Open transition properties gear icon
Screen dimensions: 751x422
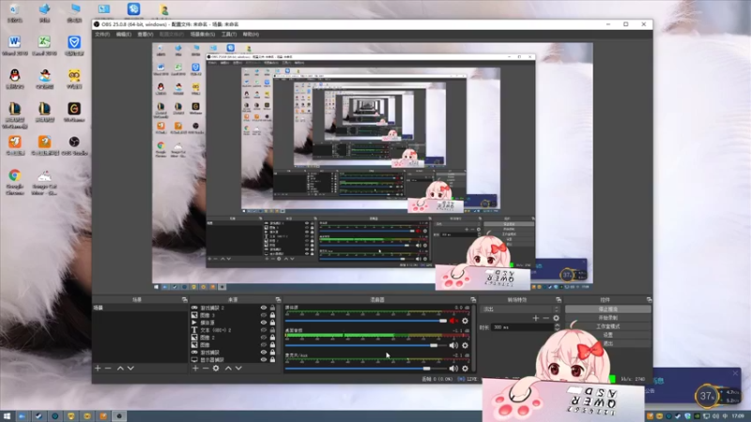click(x=556, y=318)
